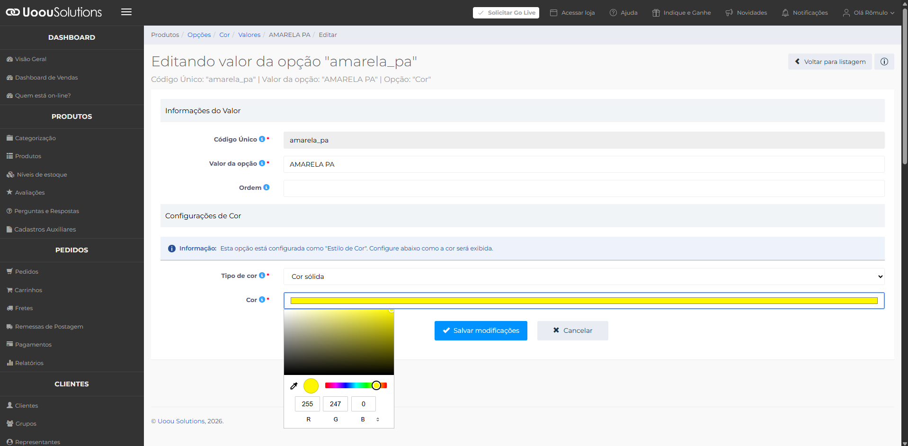Click the Valor da opção input field
Image resolution: width=908 pixels, height=446 pixels.
coord(584,164)
